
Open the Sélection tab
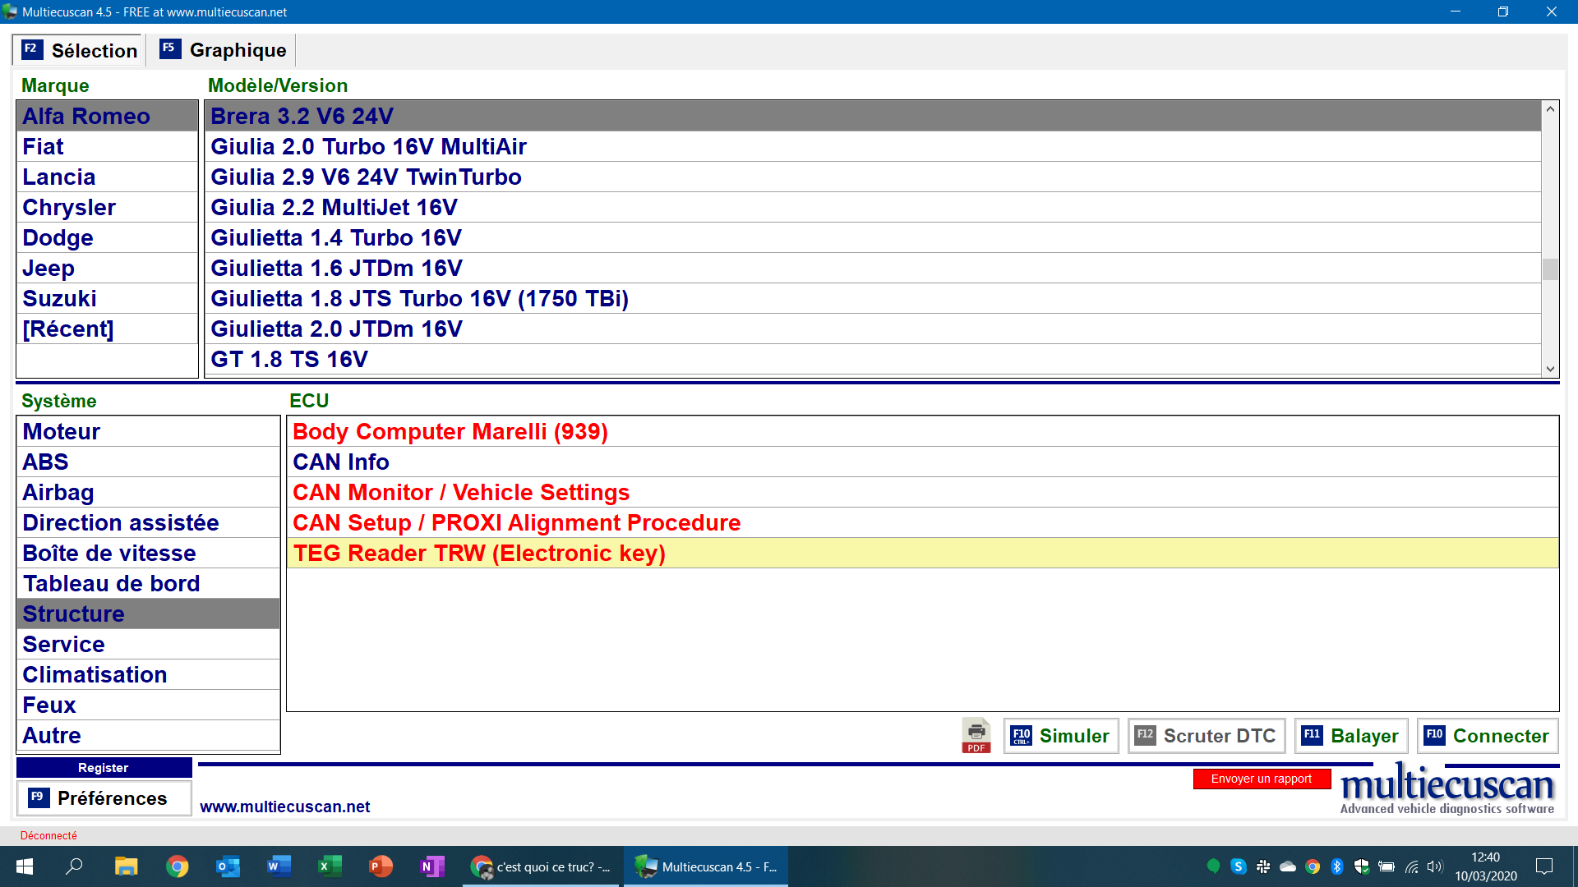tap(79, 50)
